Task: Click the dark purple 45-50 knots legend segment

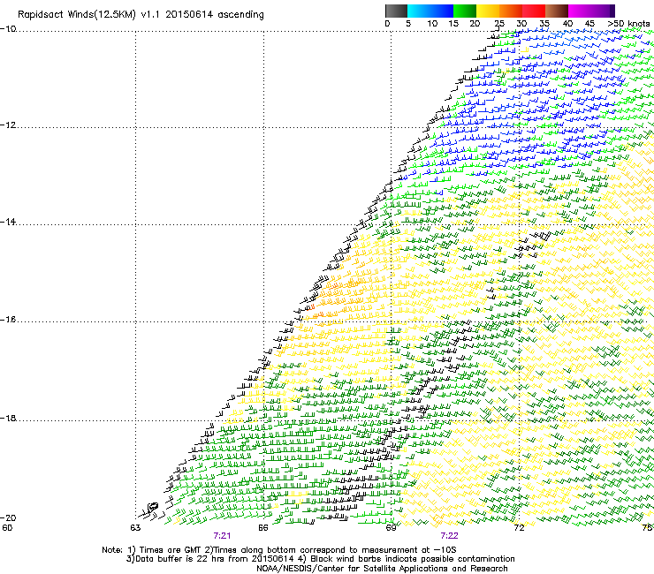Action: pyautogui.click(x=603, y=11)
